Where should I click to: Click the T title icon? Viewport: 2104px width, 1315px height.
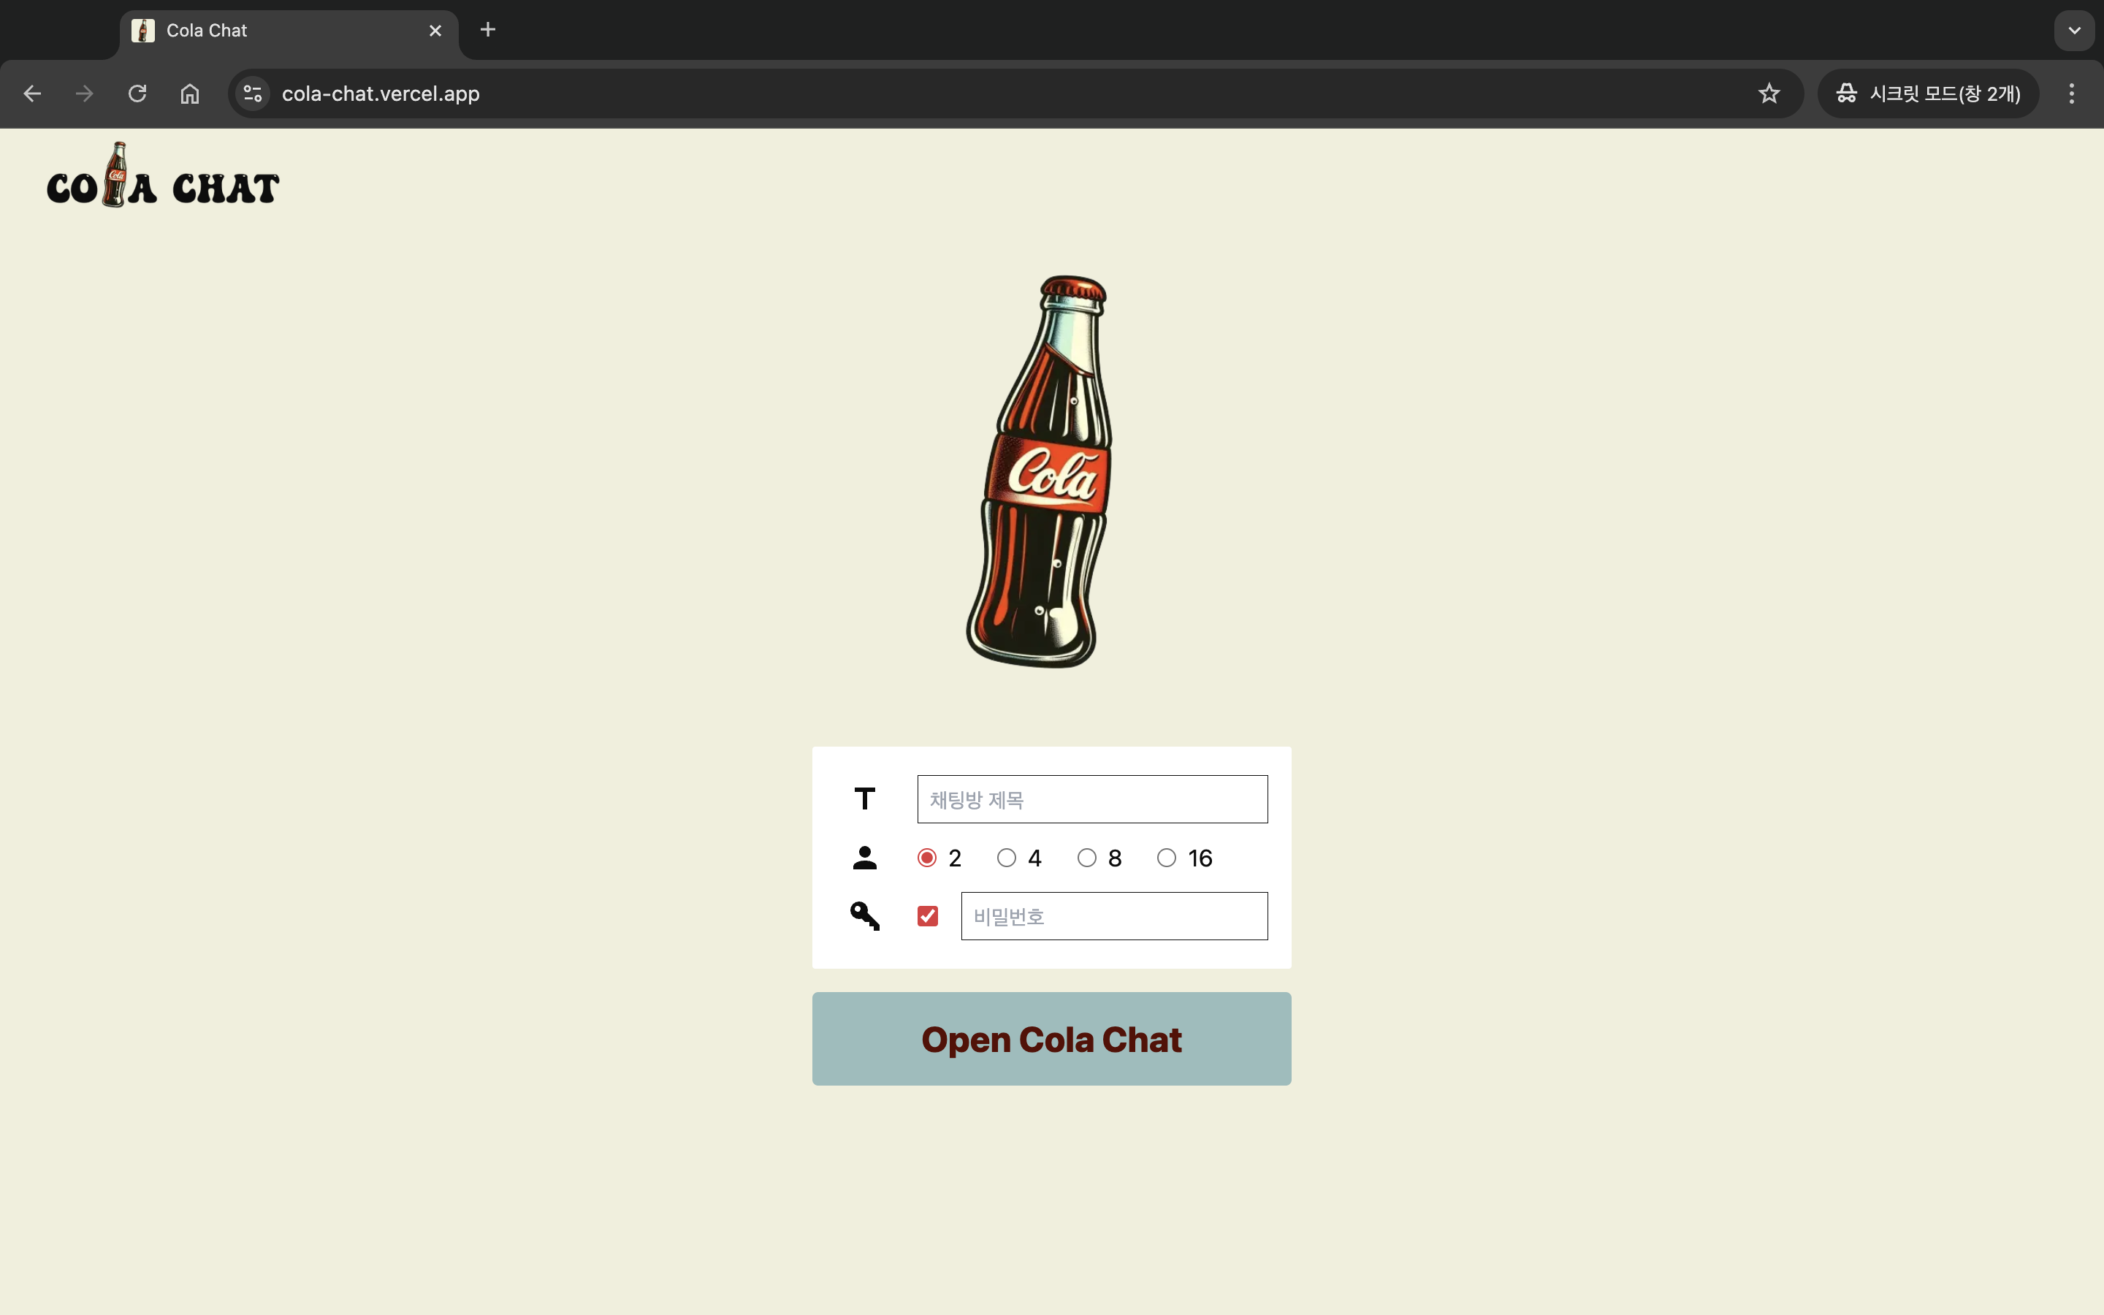864,798
